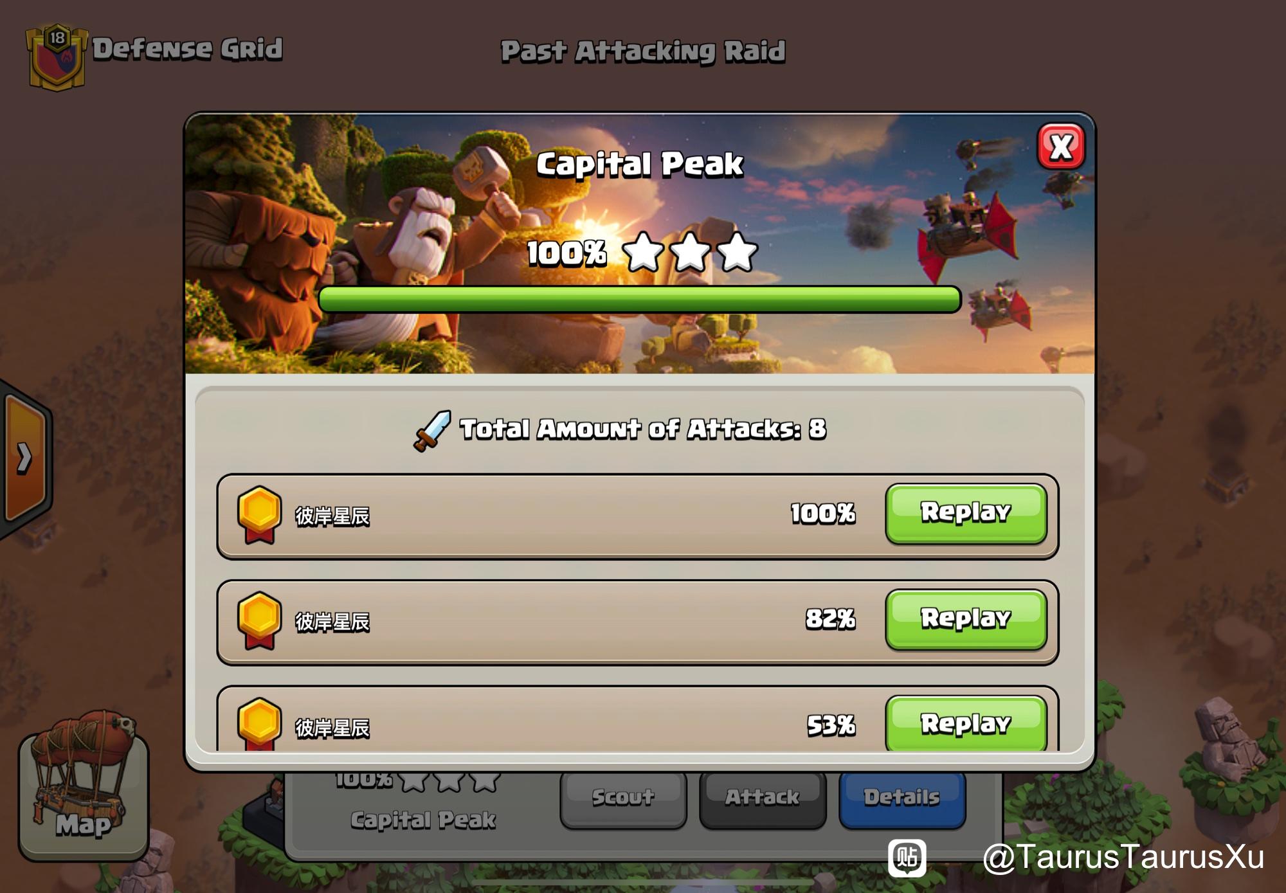Screen dimensions: 1286x893
Task: Select the gold league medal on first row
Action: pos(259,514)
